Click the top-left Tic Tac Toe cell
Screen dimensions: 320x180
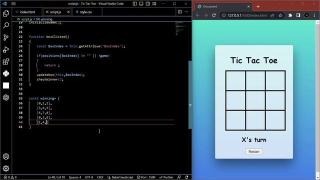235,80
